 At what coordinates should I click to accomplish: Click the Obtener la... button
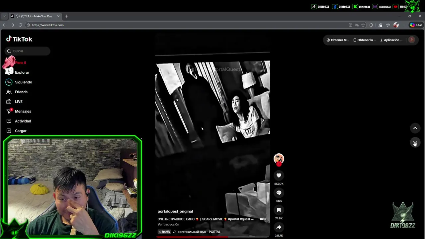click(365, 40)
